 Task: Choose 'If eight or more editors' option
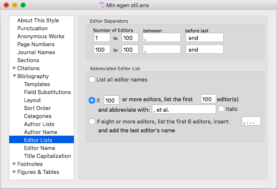click(92, 121)
